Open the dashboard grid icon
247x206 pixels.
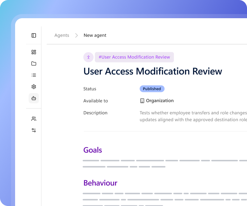pyautogui.click(x=34, y=52)
